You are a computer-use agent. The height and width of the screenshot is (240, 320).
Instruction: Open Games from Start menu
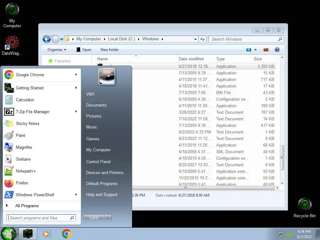92,139
